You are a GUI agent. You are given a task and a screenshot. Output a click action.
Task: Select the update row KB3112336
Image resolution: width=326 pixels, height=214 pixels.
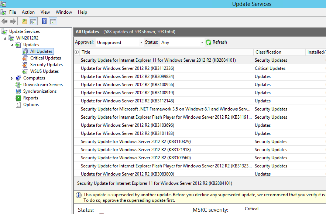click(200, 68)
